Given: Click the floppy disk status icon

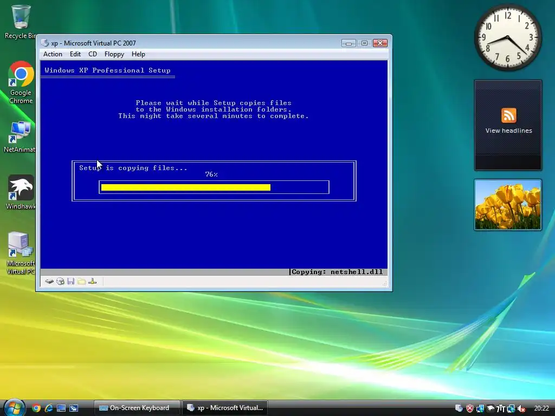Looking at the screenshot, I should [x=71, y=281].
